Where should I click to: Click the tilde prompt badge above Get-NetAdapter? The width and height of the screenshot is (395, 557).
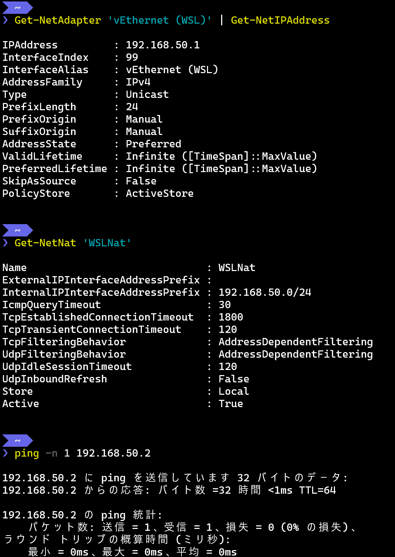(17, 8)
